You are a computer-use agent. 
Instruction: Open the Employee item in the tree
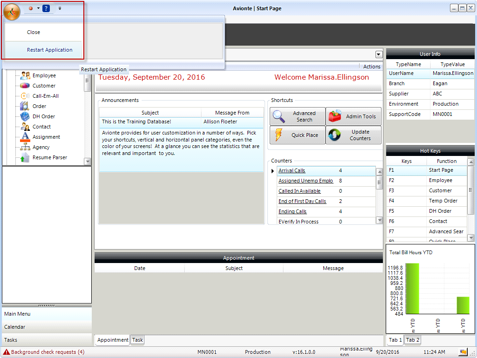tap(44, 75)
